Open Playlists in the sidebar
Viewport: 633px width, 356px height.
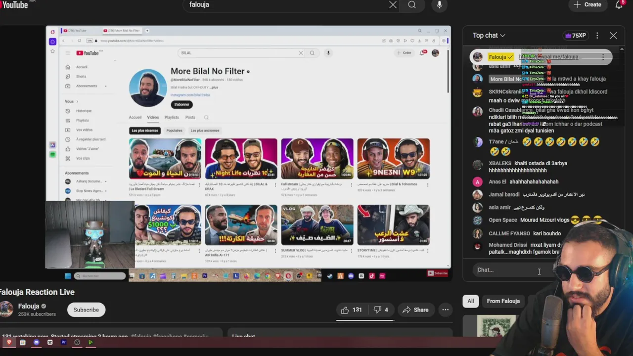[x=83, y=121]
